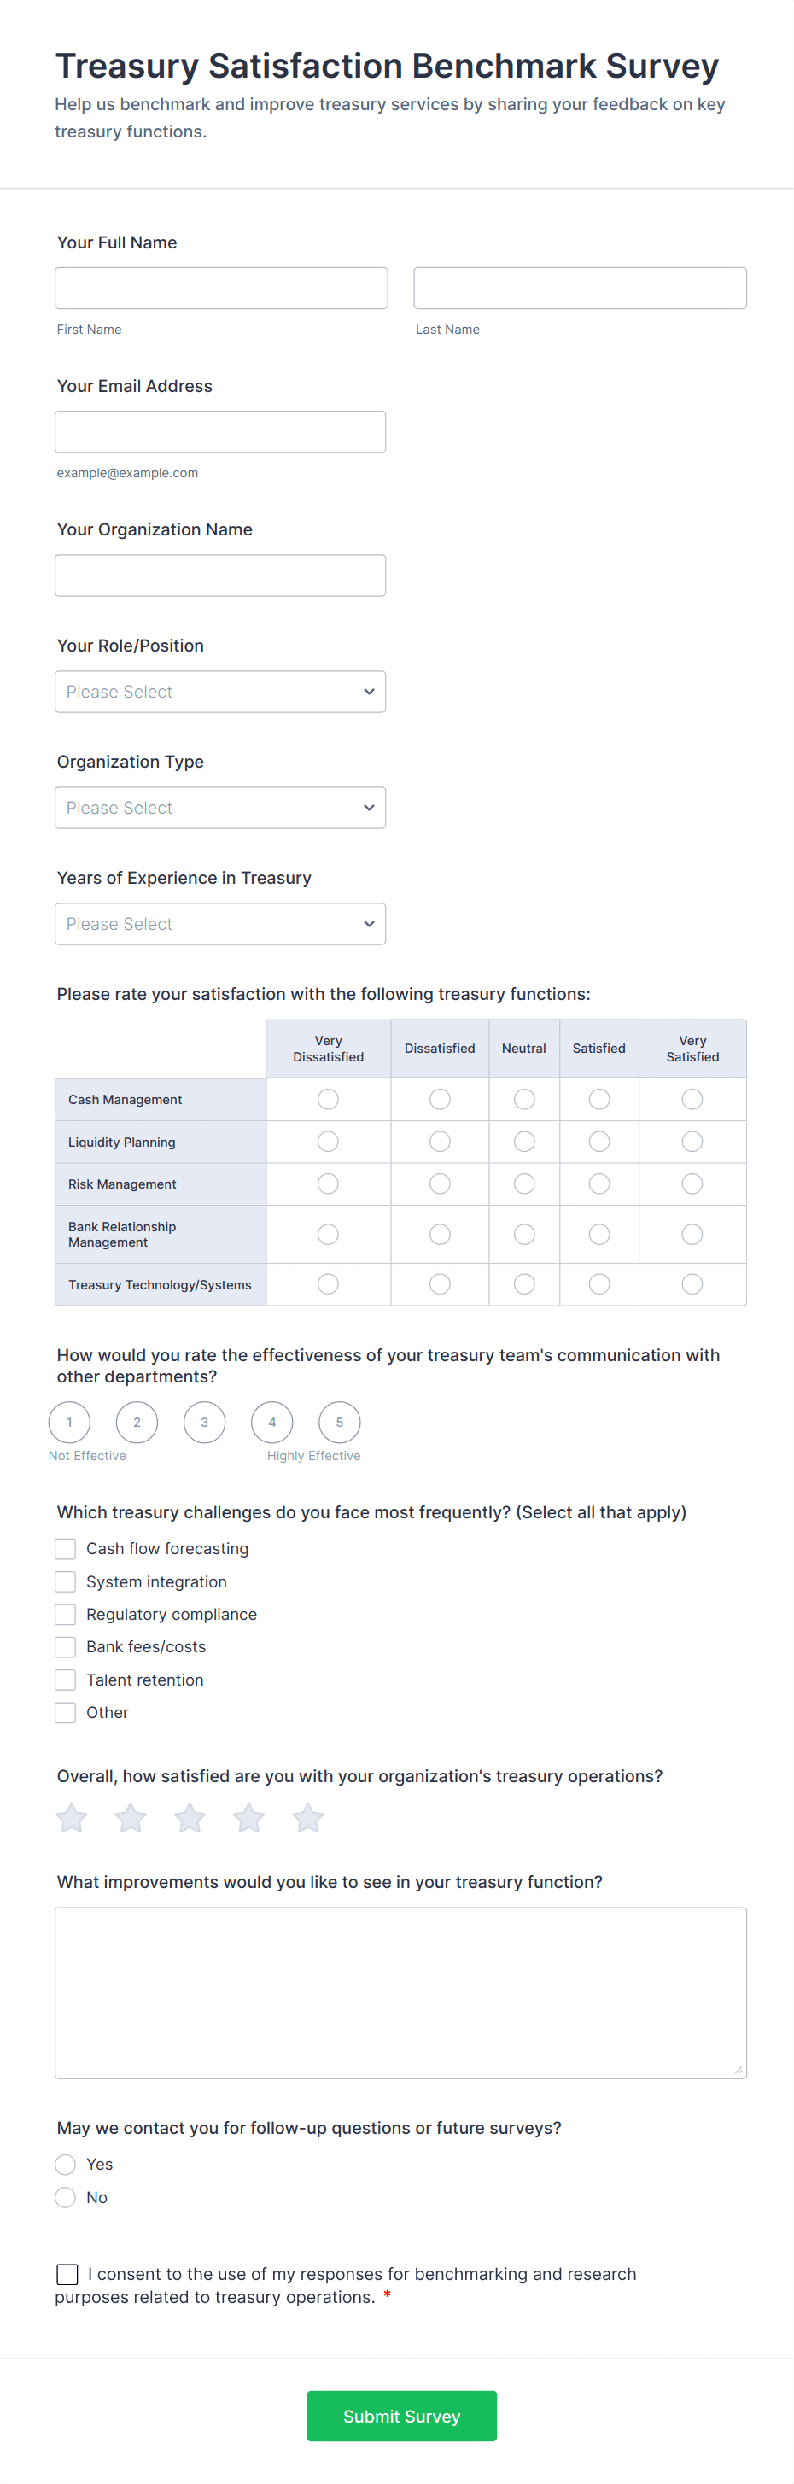Rate five stars for treasury operations
794x2484 pixels.
click(308, 1818)
